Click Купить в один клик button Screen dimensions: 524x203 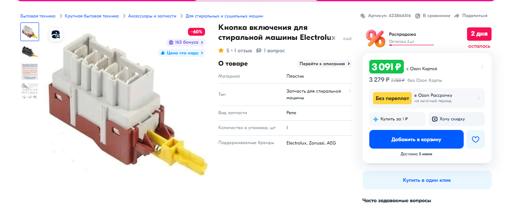(427, 180)
